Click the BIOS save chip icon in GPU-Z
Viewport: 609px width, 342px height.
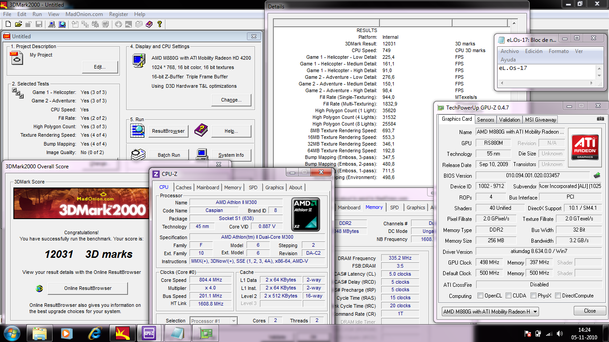[597, 175]
